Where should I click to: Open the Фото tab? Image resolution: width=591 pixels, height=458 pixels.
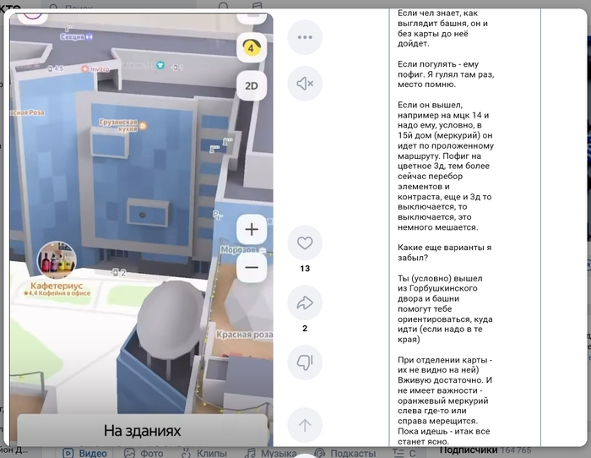145,453
